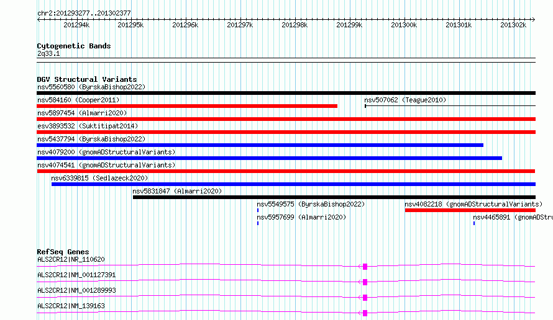Click the magenta exon box of NM_001127391
The height and width of the screenshot is (320, 553).
pos(365,282)
